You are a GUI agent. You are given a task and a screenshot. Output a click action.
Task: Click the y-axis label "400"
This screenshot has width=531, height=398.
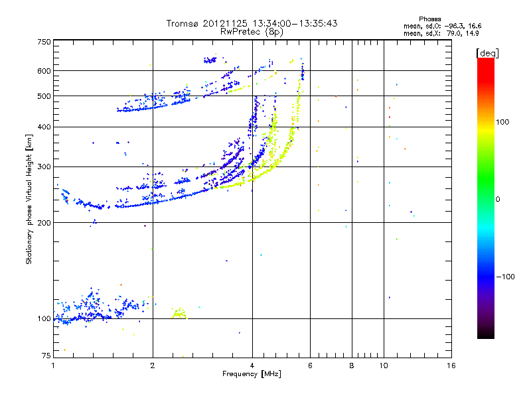pos(44,127)
